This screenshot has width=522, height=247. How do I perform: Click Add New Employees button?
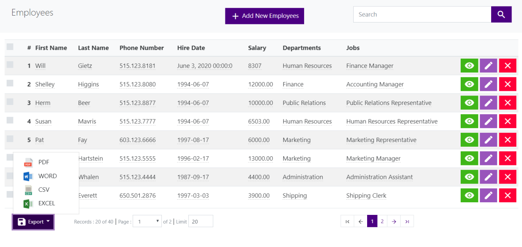click(264, 16)
